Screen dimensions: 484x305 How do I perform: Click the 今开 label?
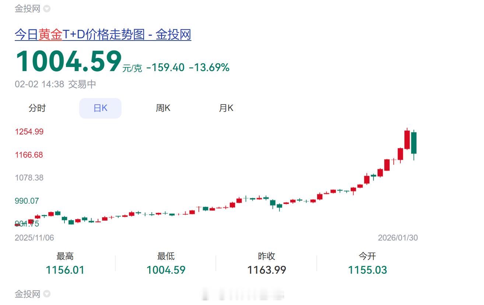367,256
